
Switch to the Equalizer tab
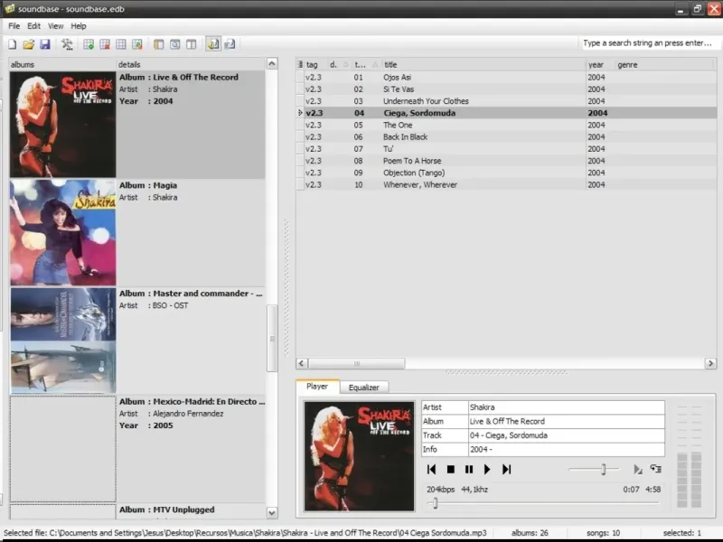coord(364,387)
